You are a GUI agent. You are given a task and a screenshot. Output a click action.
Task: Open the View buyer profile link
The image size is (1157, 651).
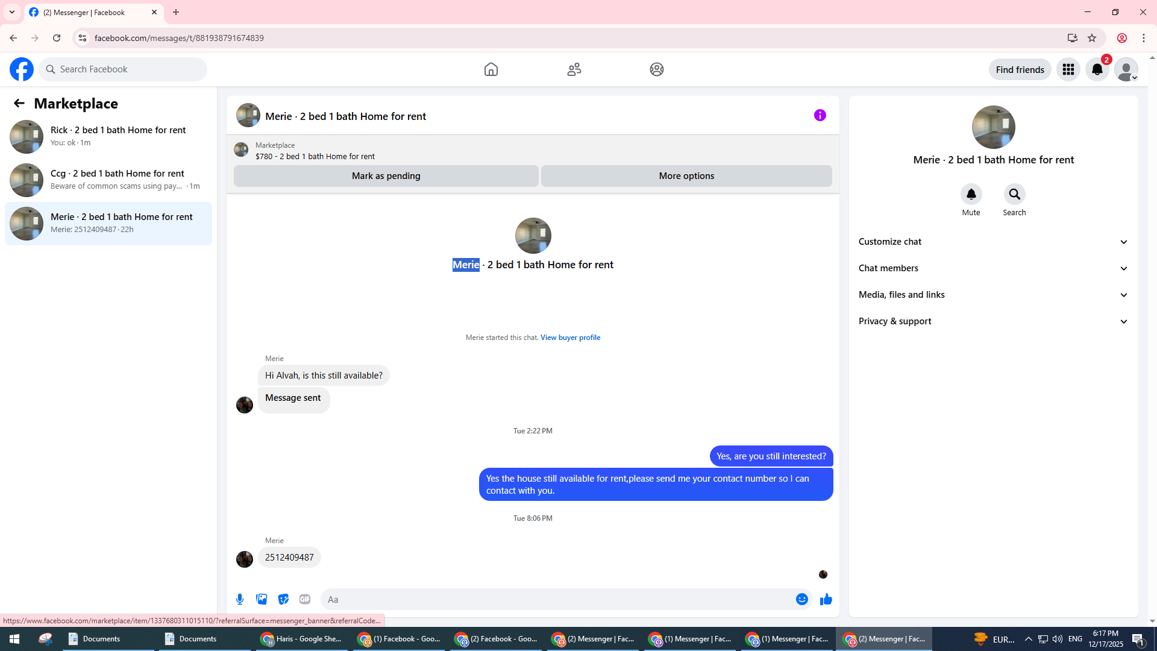tap(570, 338)
